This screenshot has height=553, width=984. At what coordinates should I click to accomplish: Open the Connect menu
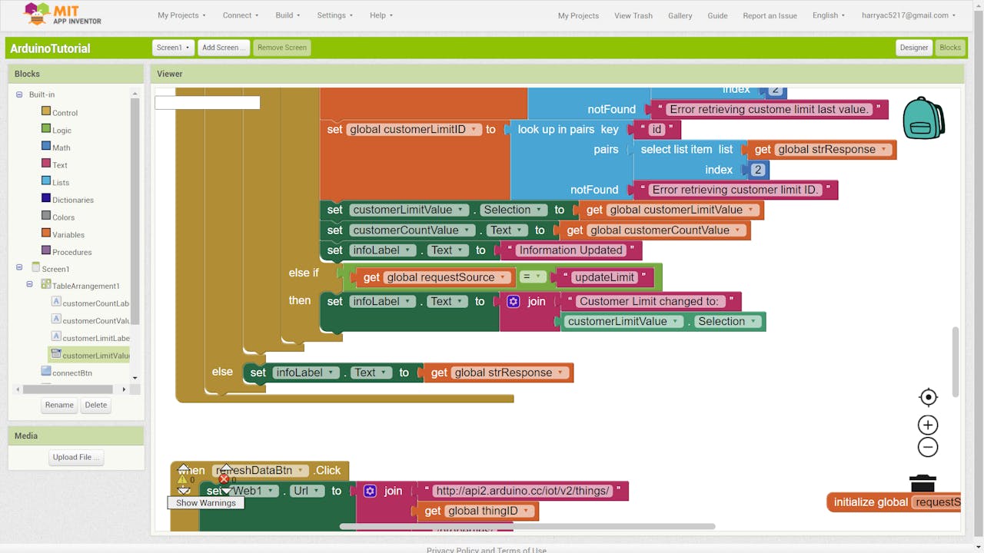coord(241,15)
